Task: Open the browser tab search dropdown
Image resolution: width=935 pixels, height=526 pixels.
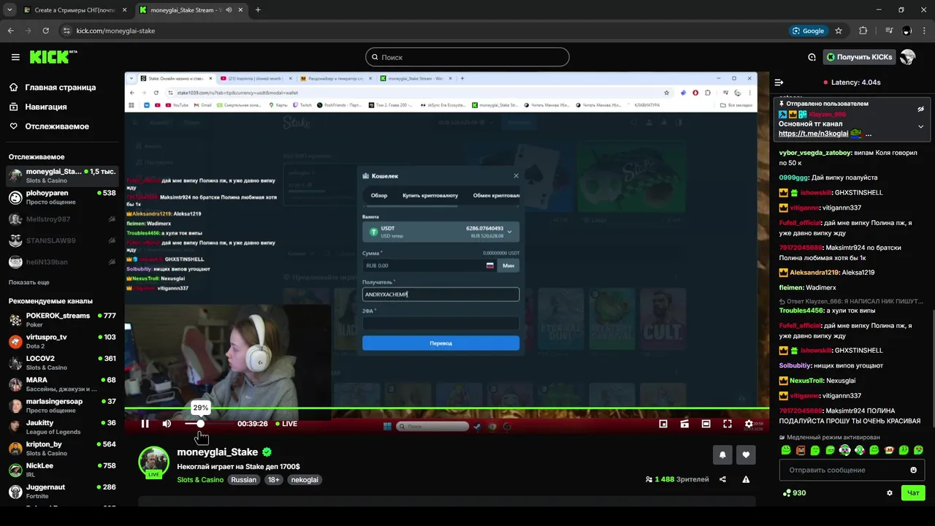Action: (9, 10)
